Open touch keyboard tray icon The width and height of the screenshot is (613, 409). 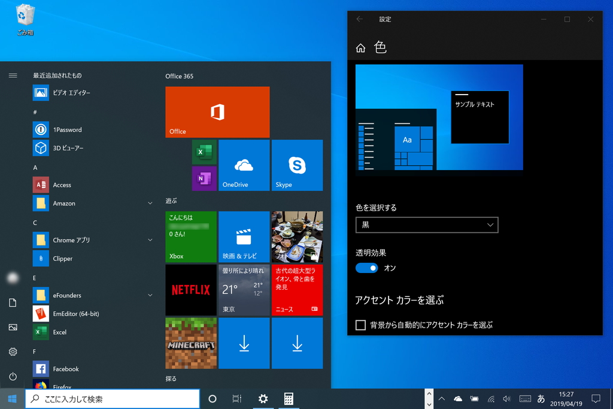click(x=524, y=399)
